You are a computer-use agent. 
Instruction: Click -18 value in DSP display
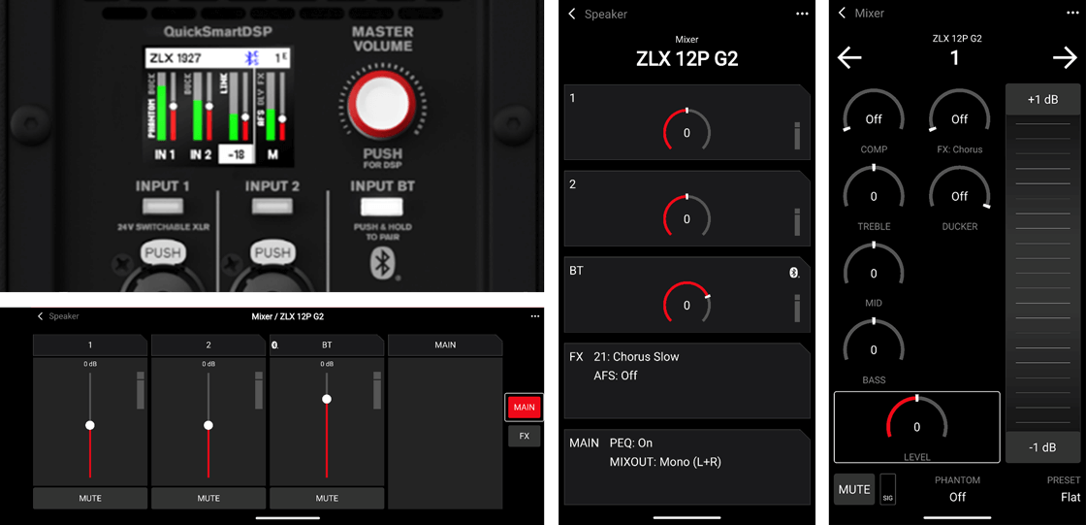(x=237, y=154)
